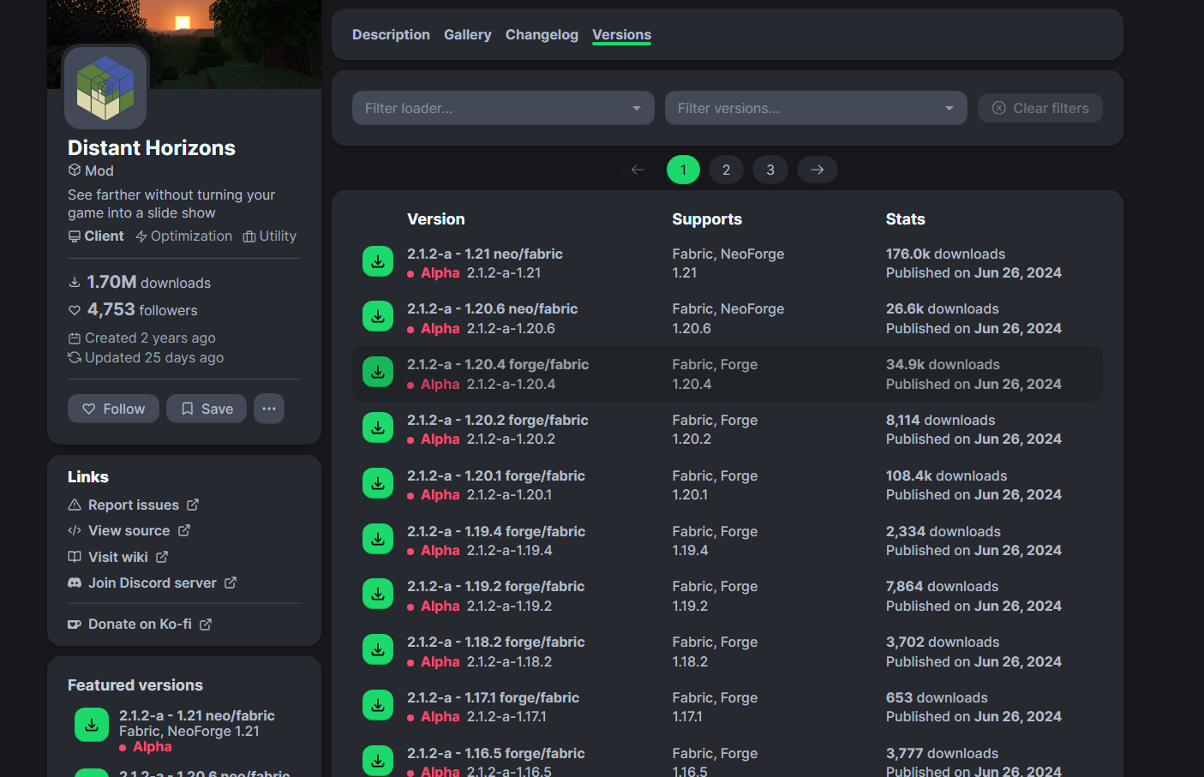Open 2.1.2-a - 1.17.1 forge/fabric version title
This screenshot has height=777, width=1204.
pos(494,697)
